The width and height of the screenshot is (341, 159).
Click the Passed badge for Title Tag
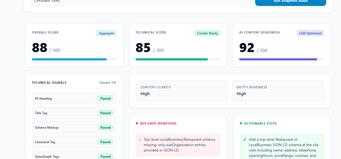[105, 113]
